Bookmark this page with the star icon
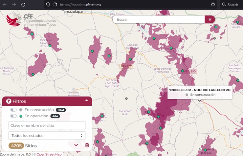Viewport: 243px width, 156px height. tap(213, 5)
